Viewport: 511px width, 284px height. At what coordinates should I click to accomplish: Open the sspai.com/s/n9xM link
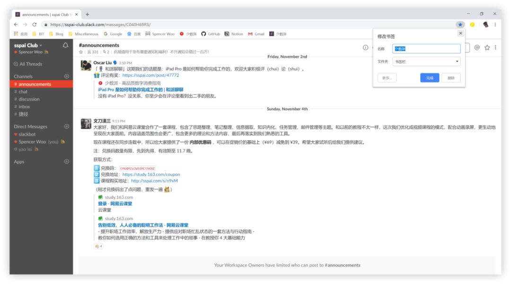pyautogui.click(x=154, y=181)
